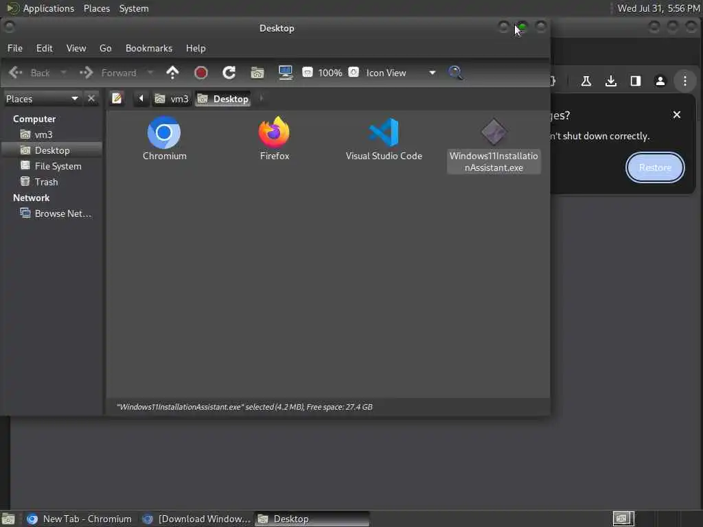Viewport: 703px width, 527px height.
Task: Open Chromium profile avatar icon
Action: (660, 81)
